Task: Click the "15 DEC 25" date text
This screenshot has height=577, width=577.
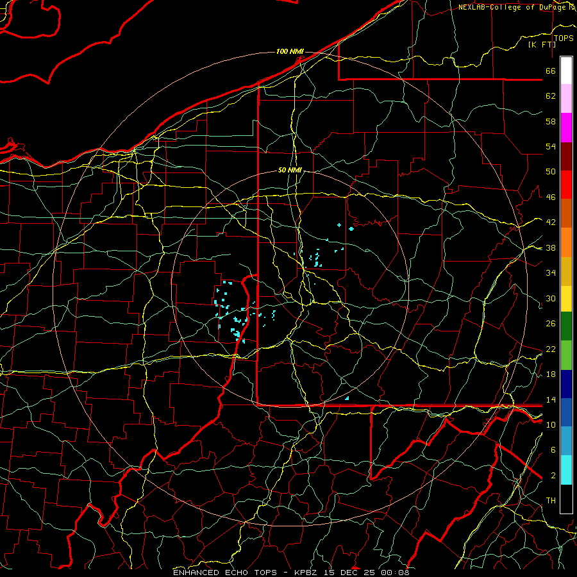Action: [x=350, y=573]
